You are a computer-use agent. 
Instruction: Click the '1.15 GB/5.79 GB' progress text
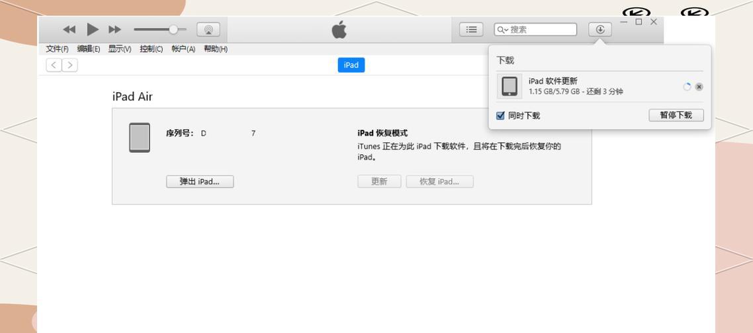point(554,91)
